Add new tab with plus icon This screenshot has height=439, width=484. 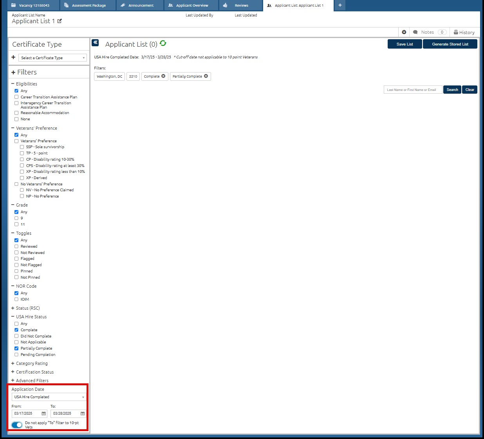(340, 5)
